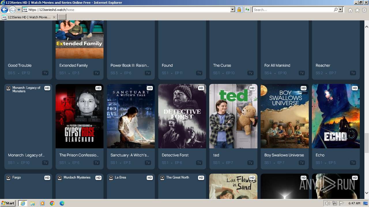The image size is (369, 207).
Task: Click the broken image icon for La Brea
Action: (111, 178)
